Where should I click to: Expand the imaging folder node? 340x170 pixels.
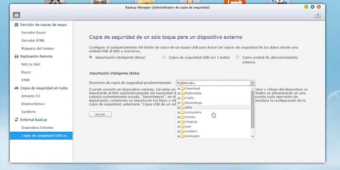click(178, 122)
